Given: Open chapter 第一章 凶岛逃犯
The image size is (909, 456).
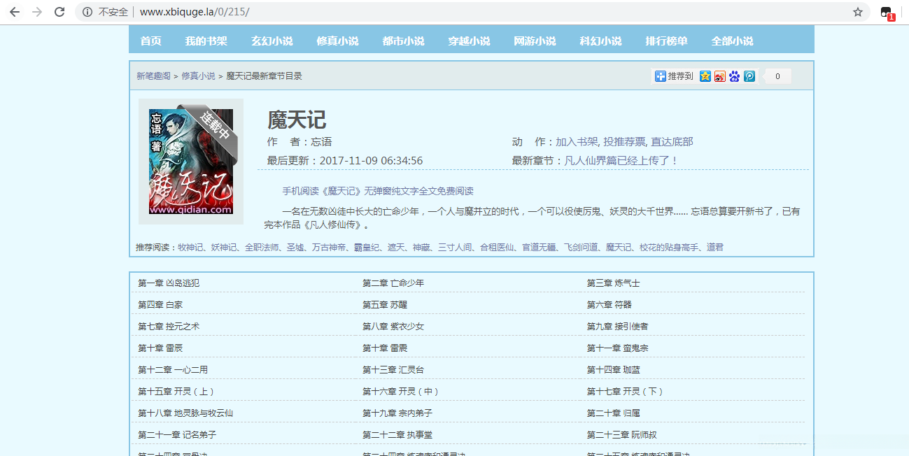Looking at the screenshot, I should pos(169,283).
